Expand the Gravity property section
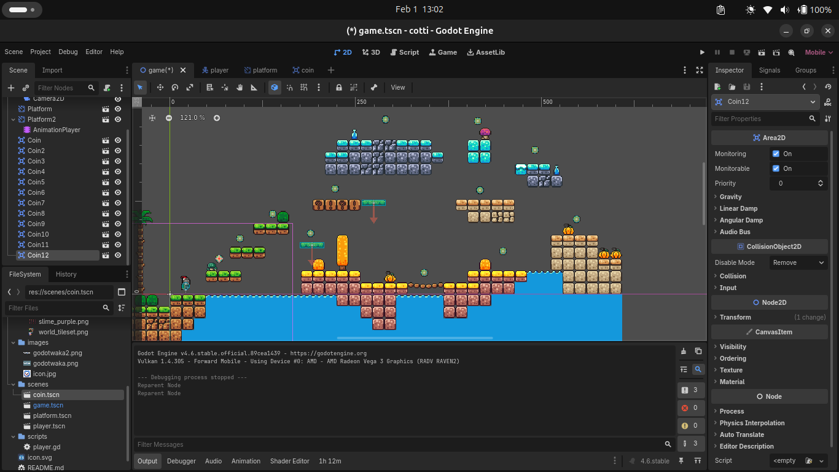Viewport: 839px width, 472px height. coord(730,197)
